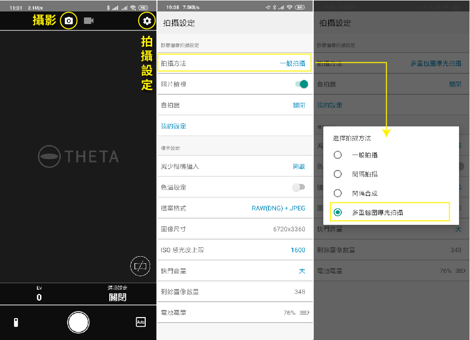470x340 pixels.
Task: Switch to video mode camcorder icon
Action: [x=89, y=21]
